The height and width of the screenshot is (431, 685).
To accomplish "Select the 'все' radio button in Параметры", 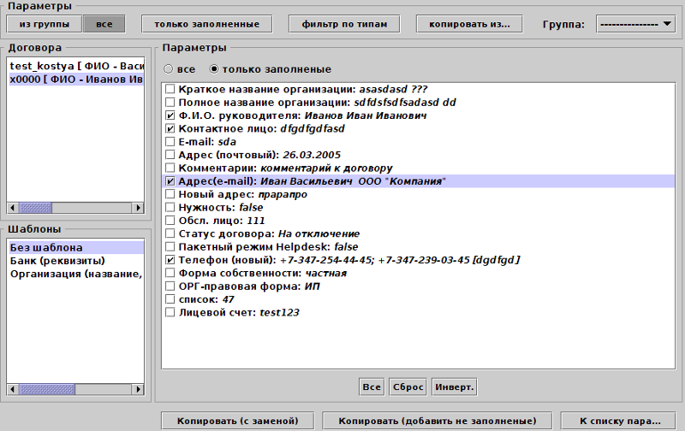I will (169, 68).
